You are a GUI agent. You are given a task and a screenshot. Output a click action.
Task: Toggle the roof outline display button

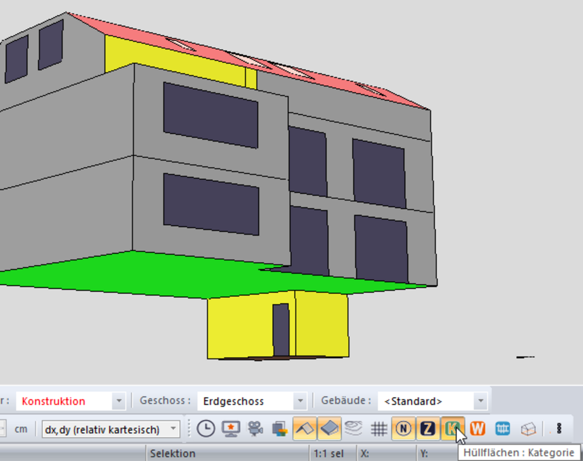[x=304, y=429]
